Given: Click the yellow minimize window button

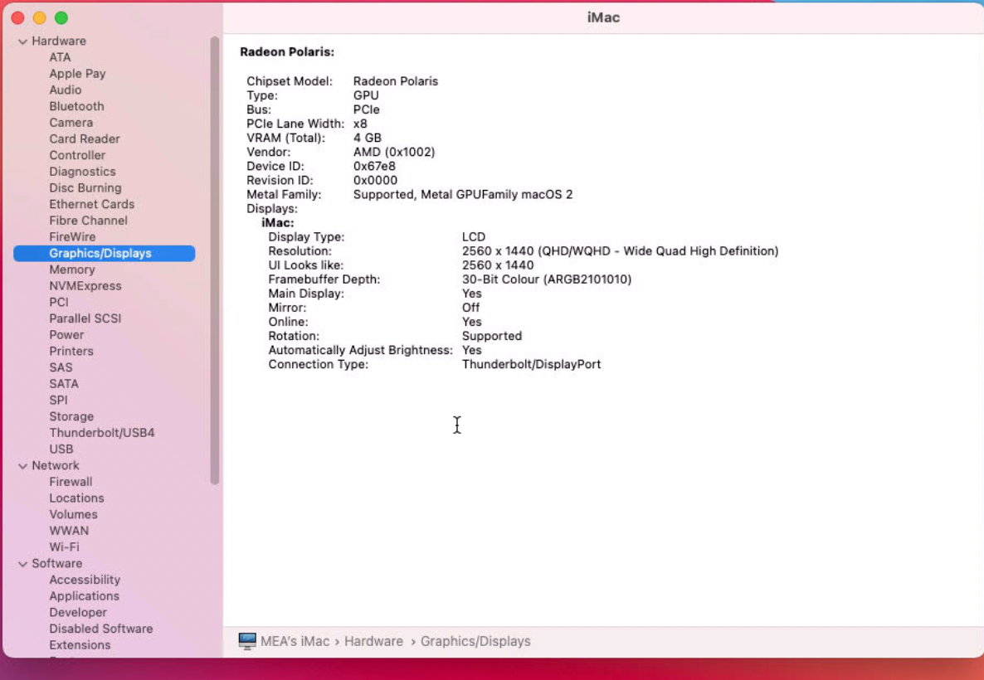Looking at the screenshot, I should tap(40, 17).
